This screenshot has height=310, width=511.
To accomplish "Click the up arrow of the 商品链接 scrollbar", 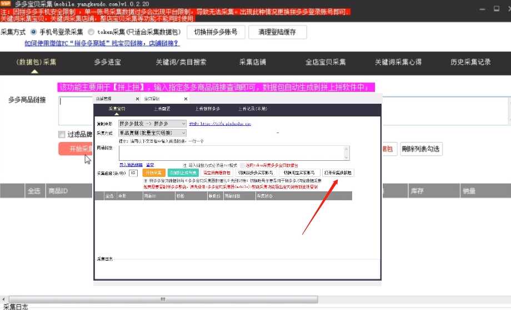I will tap(347, 149).
